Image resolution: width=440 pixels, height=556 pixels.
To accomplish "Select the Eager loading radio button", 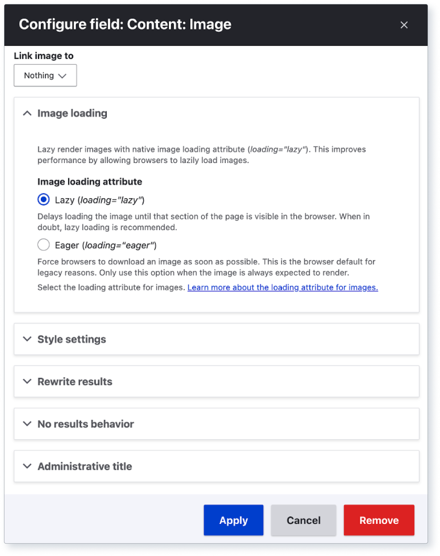I will pyautogui.click(x=43, y=245).
